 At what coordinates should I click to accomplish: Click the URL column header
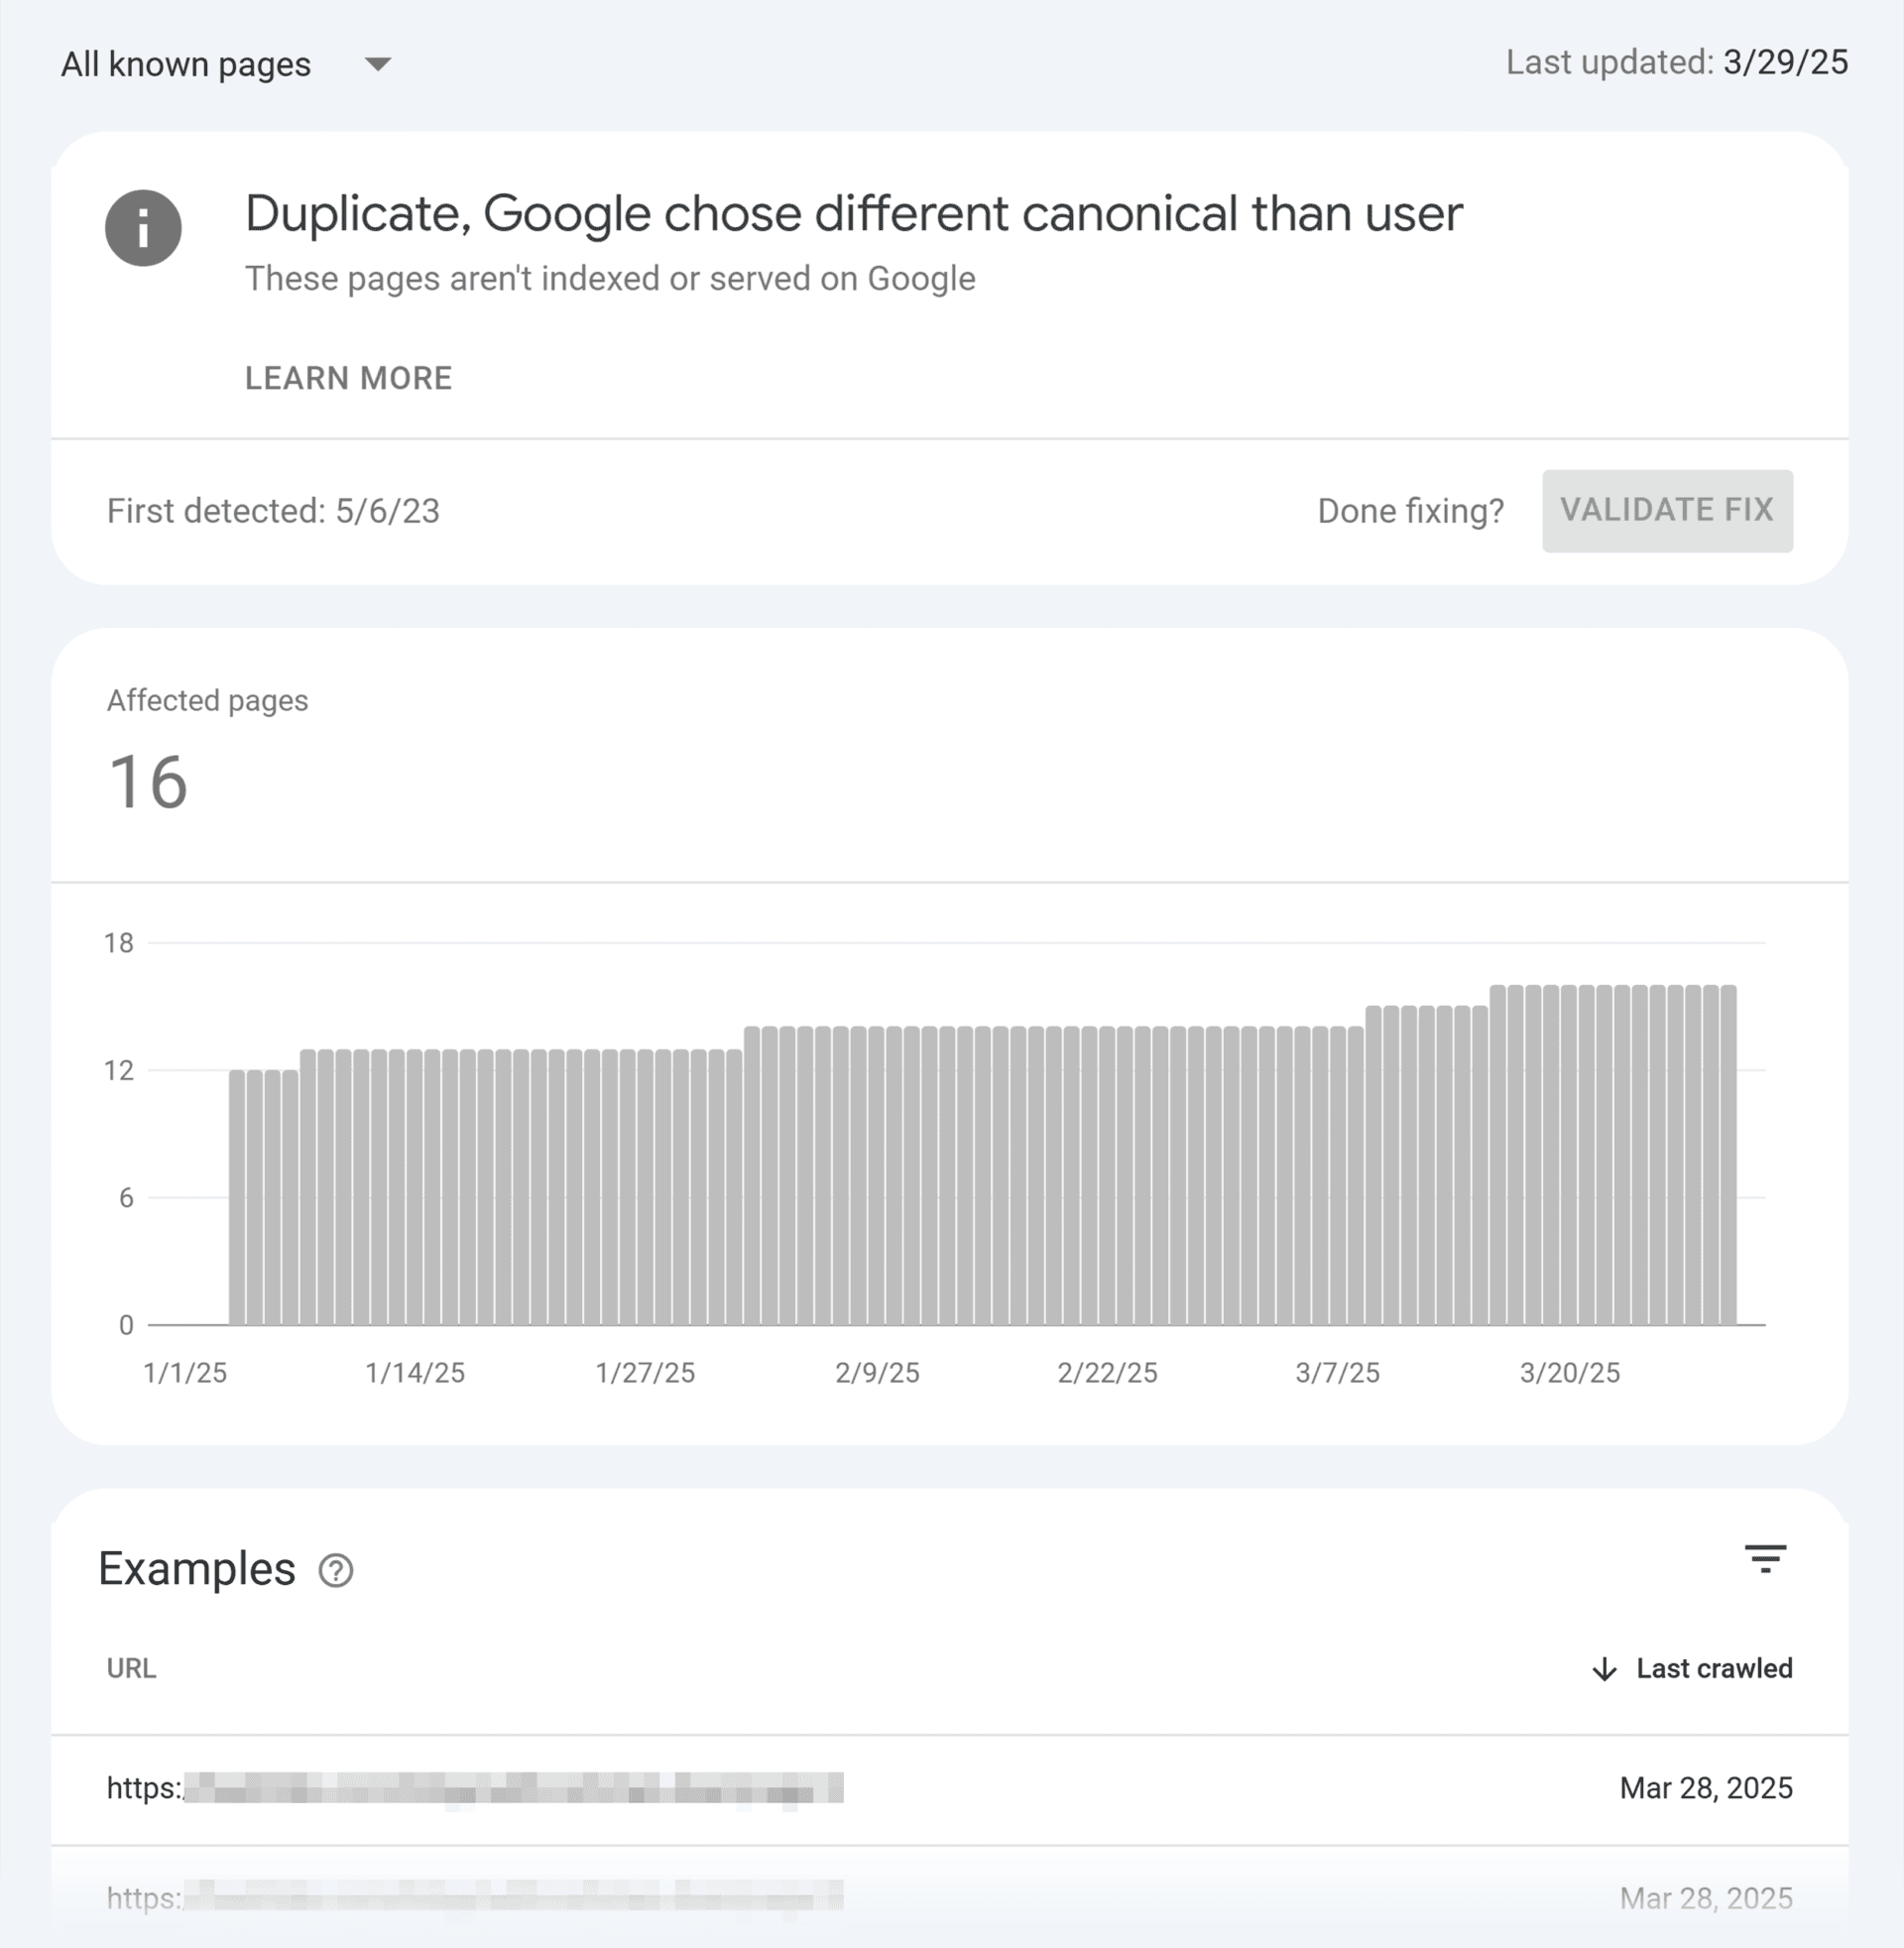click(131, 1668)
